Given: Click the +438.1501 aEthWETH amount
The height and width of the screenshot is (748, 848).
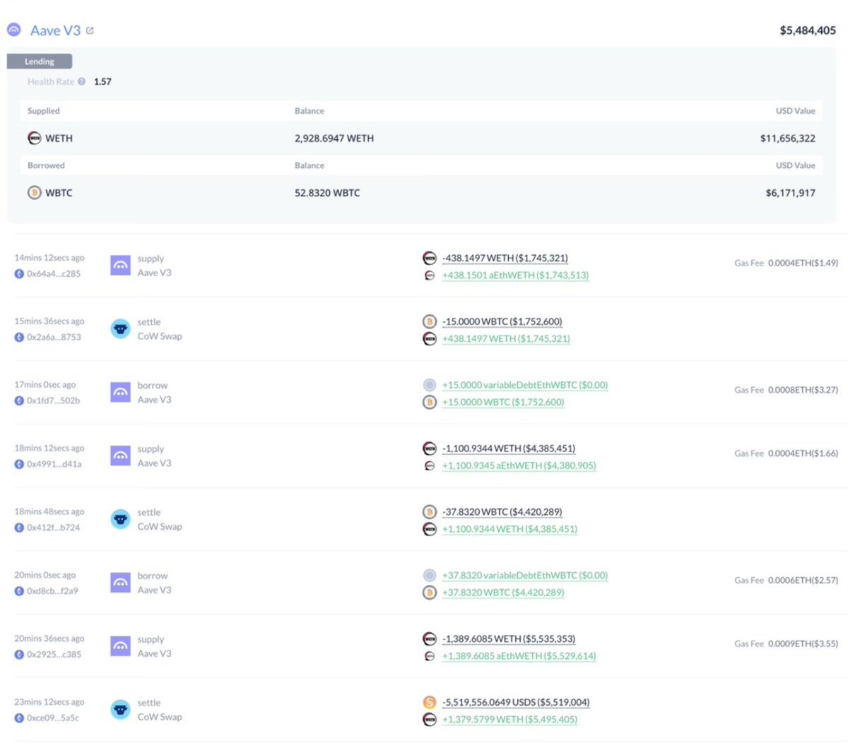Looking at the screenshot, I should [x=515, y=275].
